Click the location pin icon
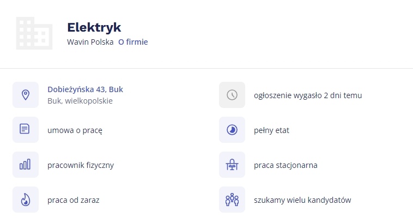 26,95
